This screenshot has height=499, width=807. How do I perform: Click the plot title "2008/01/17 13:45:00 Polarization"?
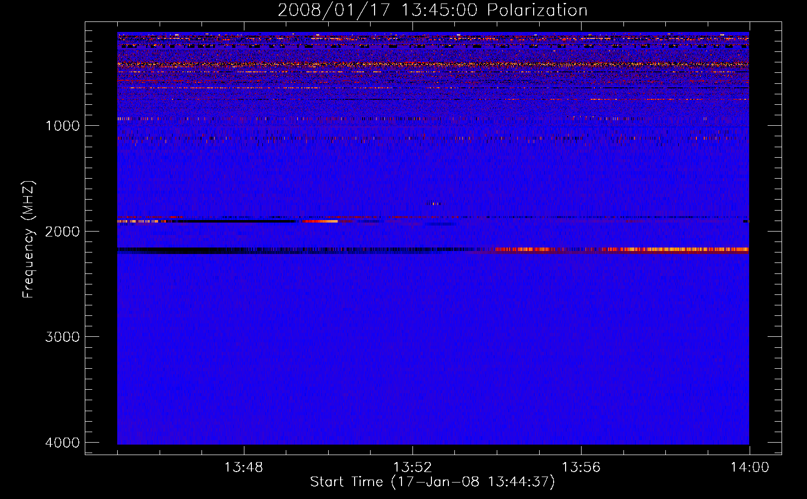[432, 10]
